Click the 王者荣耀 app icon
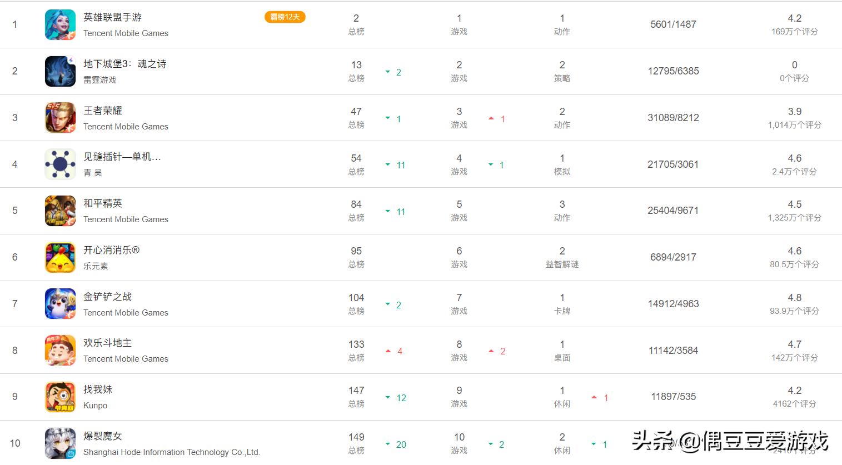This screenshot has height=465, width=842. click(60, 118)
